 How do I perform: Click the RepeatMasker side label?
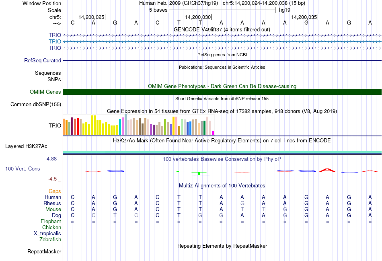44,251
